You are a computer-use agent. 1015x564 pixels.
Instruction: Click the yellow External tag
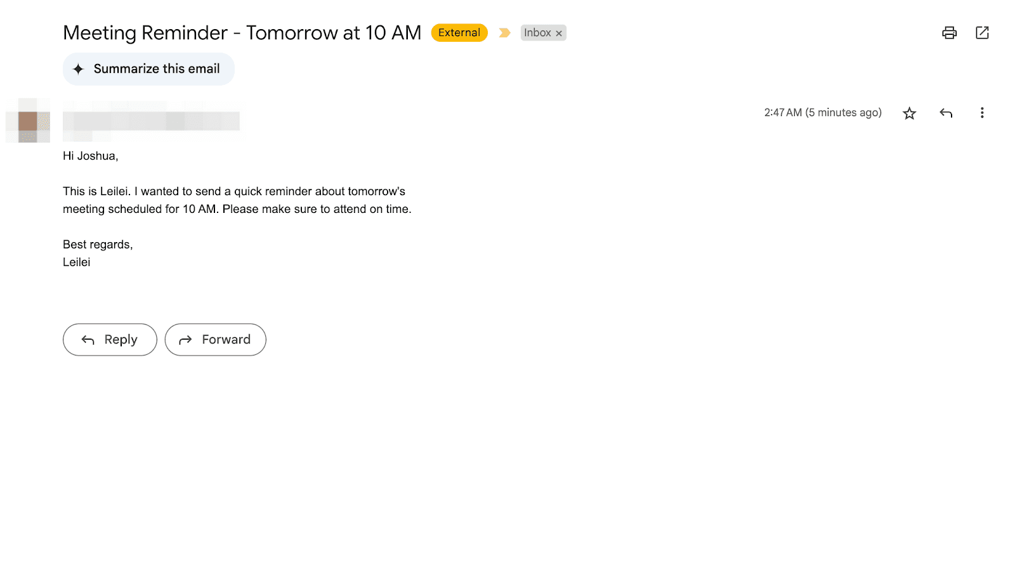[x=459, y=33]
